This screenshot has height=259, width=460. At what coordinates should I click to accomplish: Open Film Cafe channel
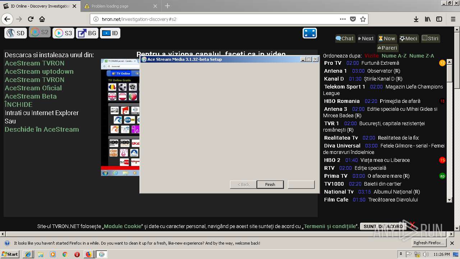pos(336,200)
